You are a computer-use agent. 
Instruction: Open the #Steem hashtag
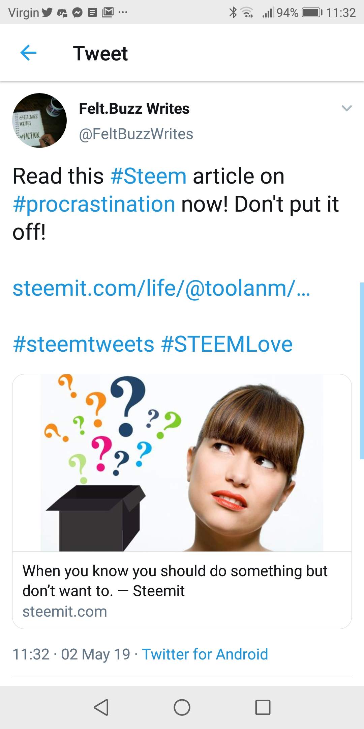click(148, 176)
